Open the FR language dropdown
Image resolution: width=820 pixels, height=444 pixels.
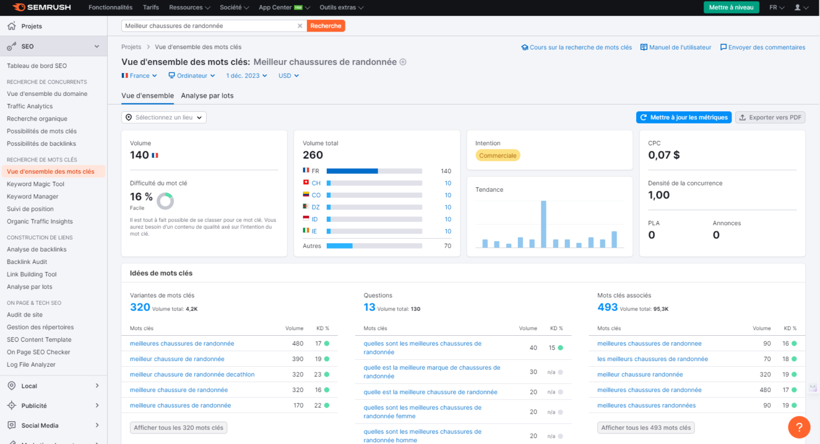pos(777,8)
